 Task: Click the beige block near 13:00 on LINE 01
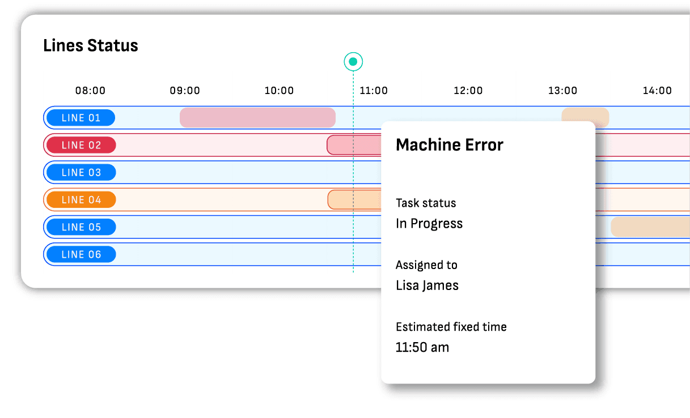tap(585, 117)
